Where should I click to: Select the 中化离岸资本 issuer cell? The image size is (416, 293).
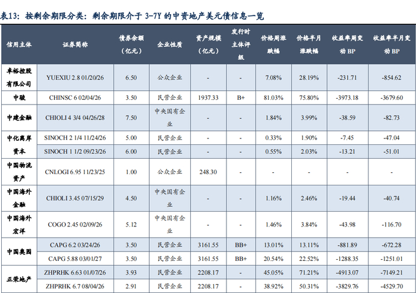click(19, 144)
